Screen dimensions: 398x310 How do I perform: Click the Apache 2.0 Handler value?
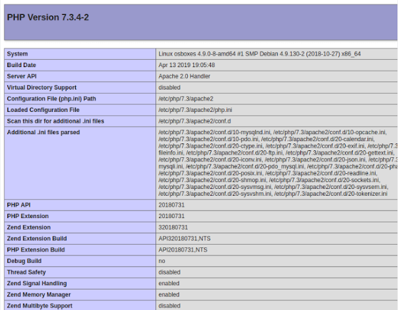[x=184, y=76]
